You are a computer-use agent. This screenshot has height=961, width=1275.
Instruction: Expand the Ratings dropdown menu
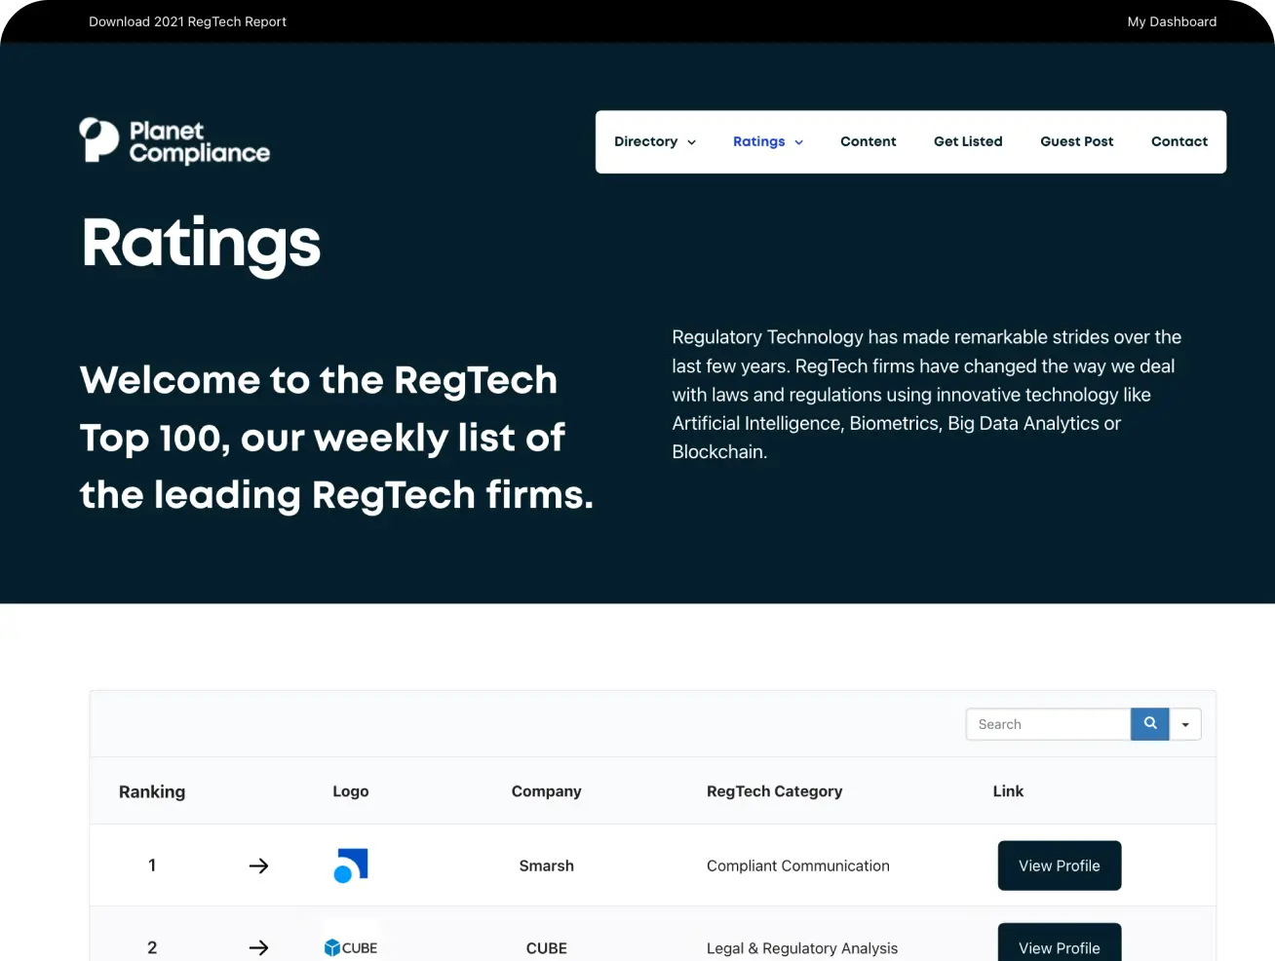pos(768,141)
